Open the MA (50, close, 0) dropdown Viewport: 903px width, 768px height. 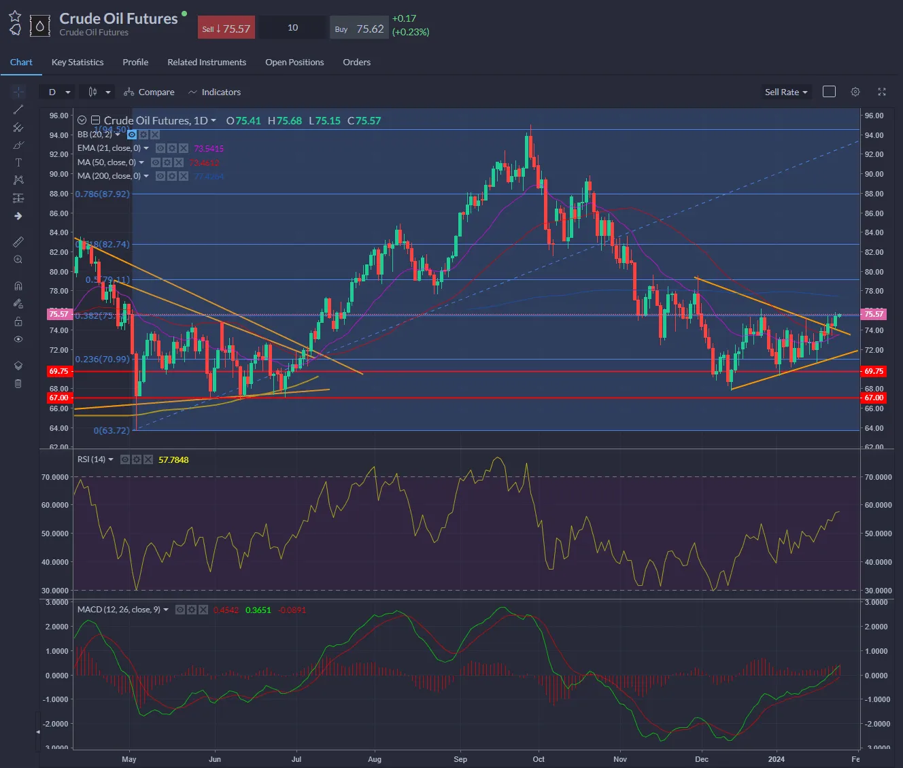141,162
